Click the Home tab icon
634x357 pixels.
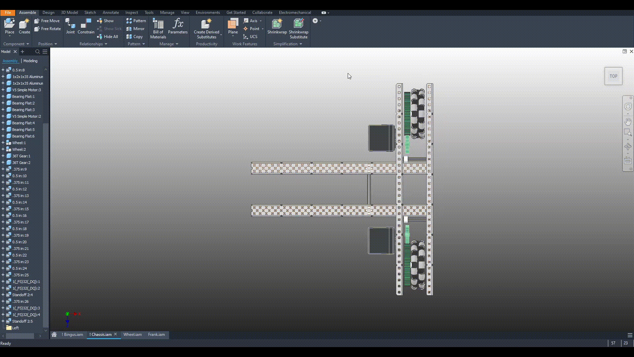pos(54,335)
